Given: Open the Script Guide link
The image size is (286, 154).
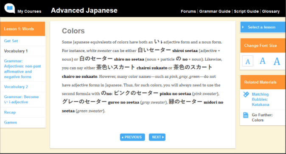Looking at the screenshot, I should click(246, 11).
